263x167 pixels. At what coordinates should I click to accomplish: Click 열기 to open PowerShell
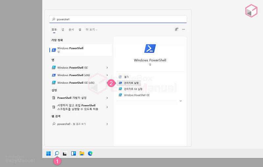click(x=126, y=77)
